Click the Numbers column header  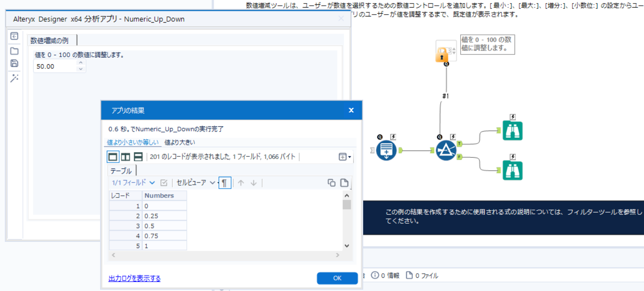[164, 195]
